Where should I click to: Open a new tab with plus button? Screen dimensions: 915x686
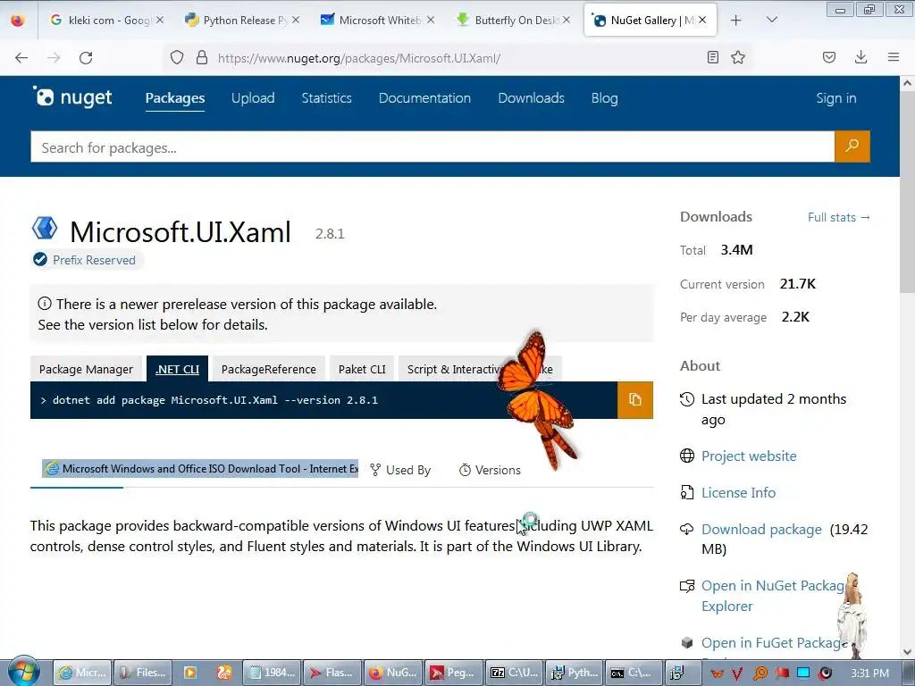pos(736,21)
